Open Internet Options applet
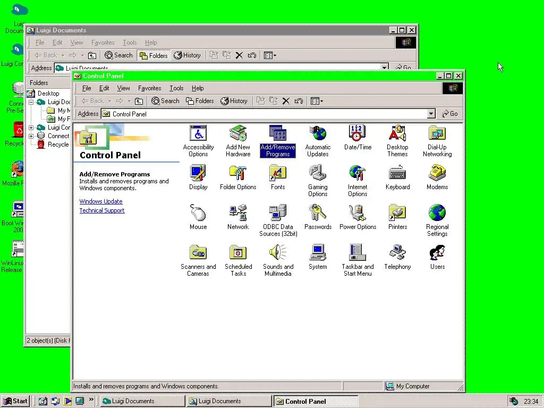Screen dimensions: 544x408 [x=358, y=181]
